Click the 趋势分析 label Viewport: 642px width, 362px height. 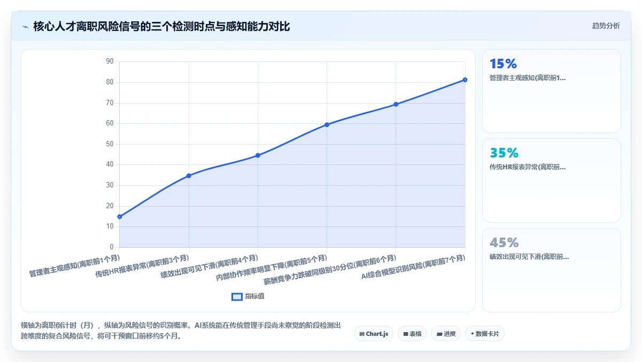click(x=606, y=26)
